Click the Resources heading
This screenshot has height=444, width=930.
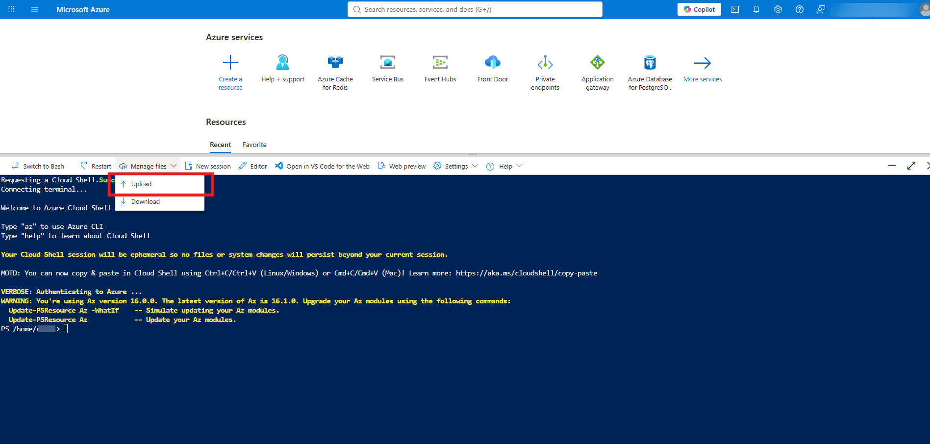tap(226, 122)
